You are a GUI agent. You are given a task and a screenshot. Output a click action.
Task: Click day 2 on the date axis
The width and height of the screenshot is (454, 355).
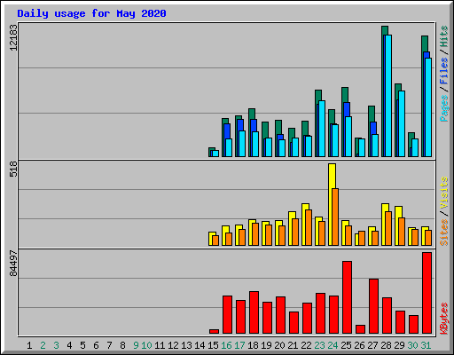click(43, 345)
